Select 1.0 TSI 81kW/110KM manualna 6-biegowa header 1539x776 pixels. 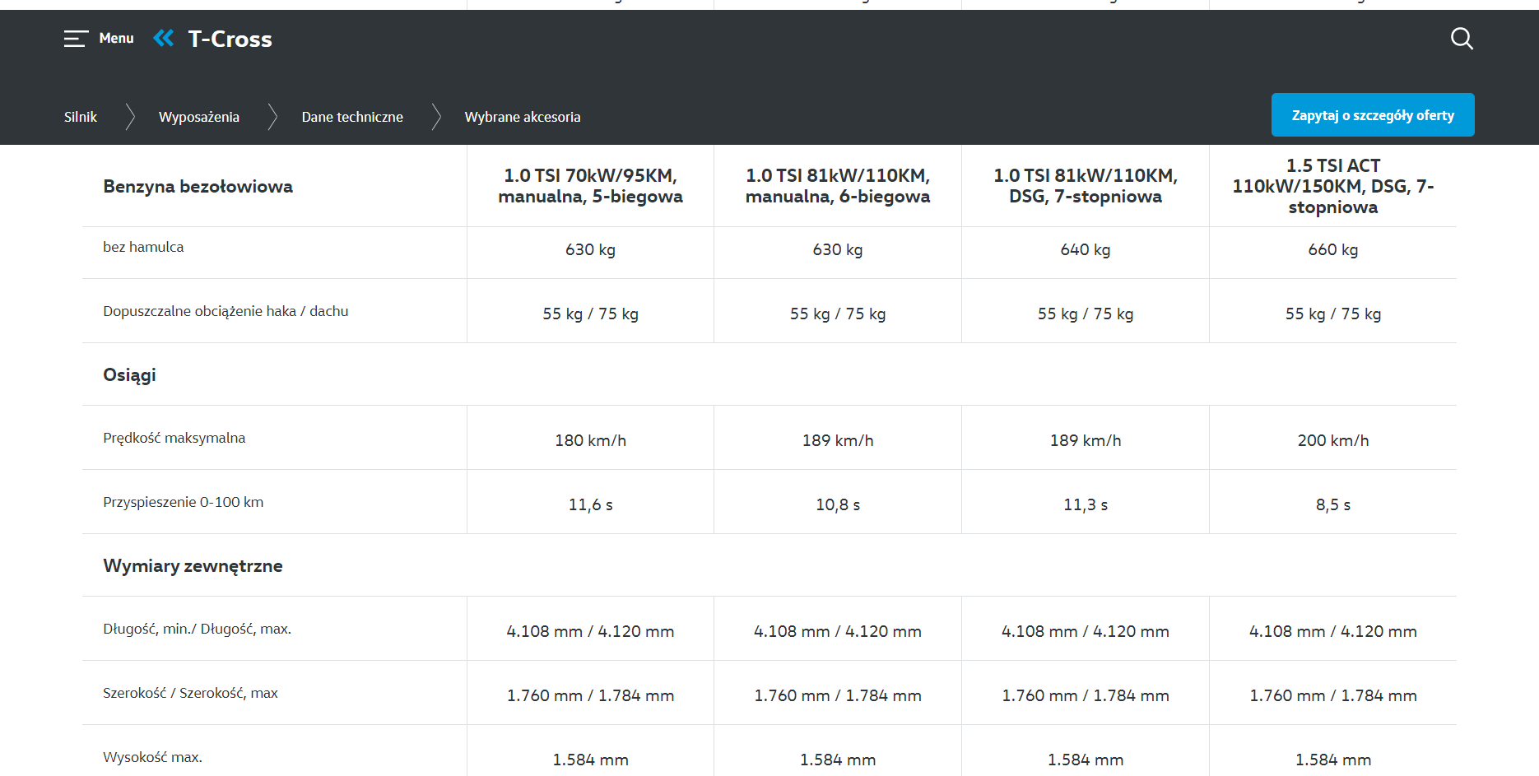[838, 186]
